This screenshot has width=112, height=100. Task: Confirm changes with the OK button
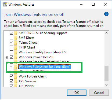[77, 93]
